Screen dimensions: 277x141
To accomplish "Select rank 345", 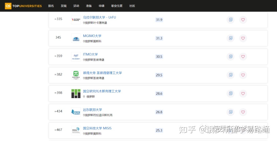I will (x=58, y=38).
